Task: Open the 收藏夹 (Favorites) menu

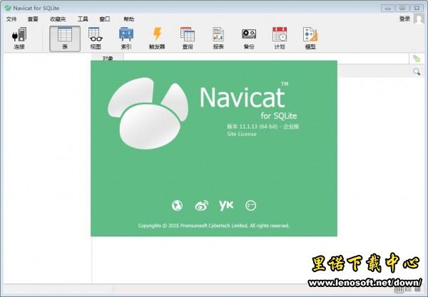Action: (58, 19)
